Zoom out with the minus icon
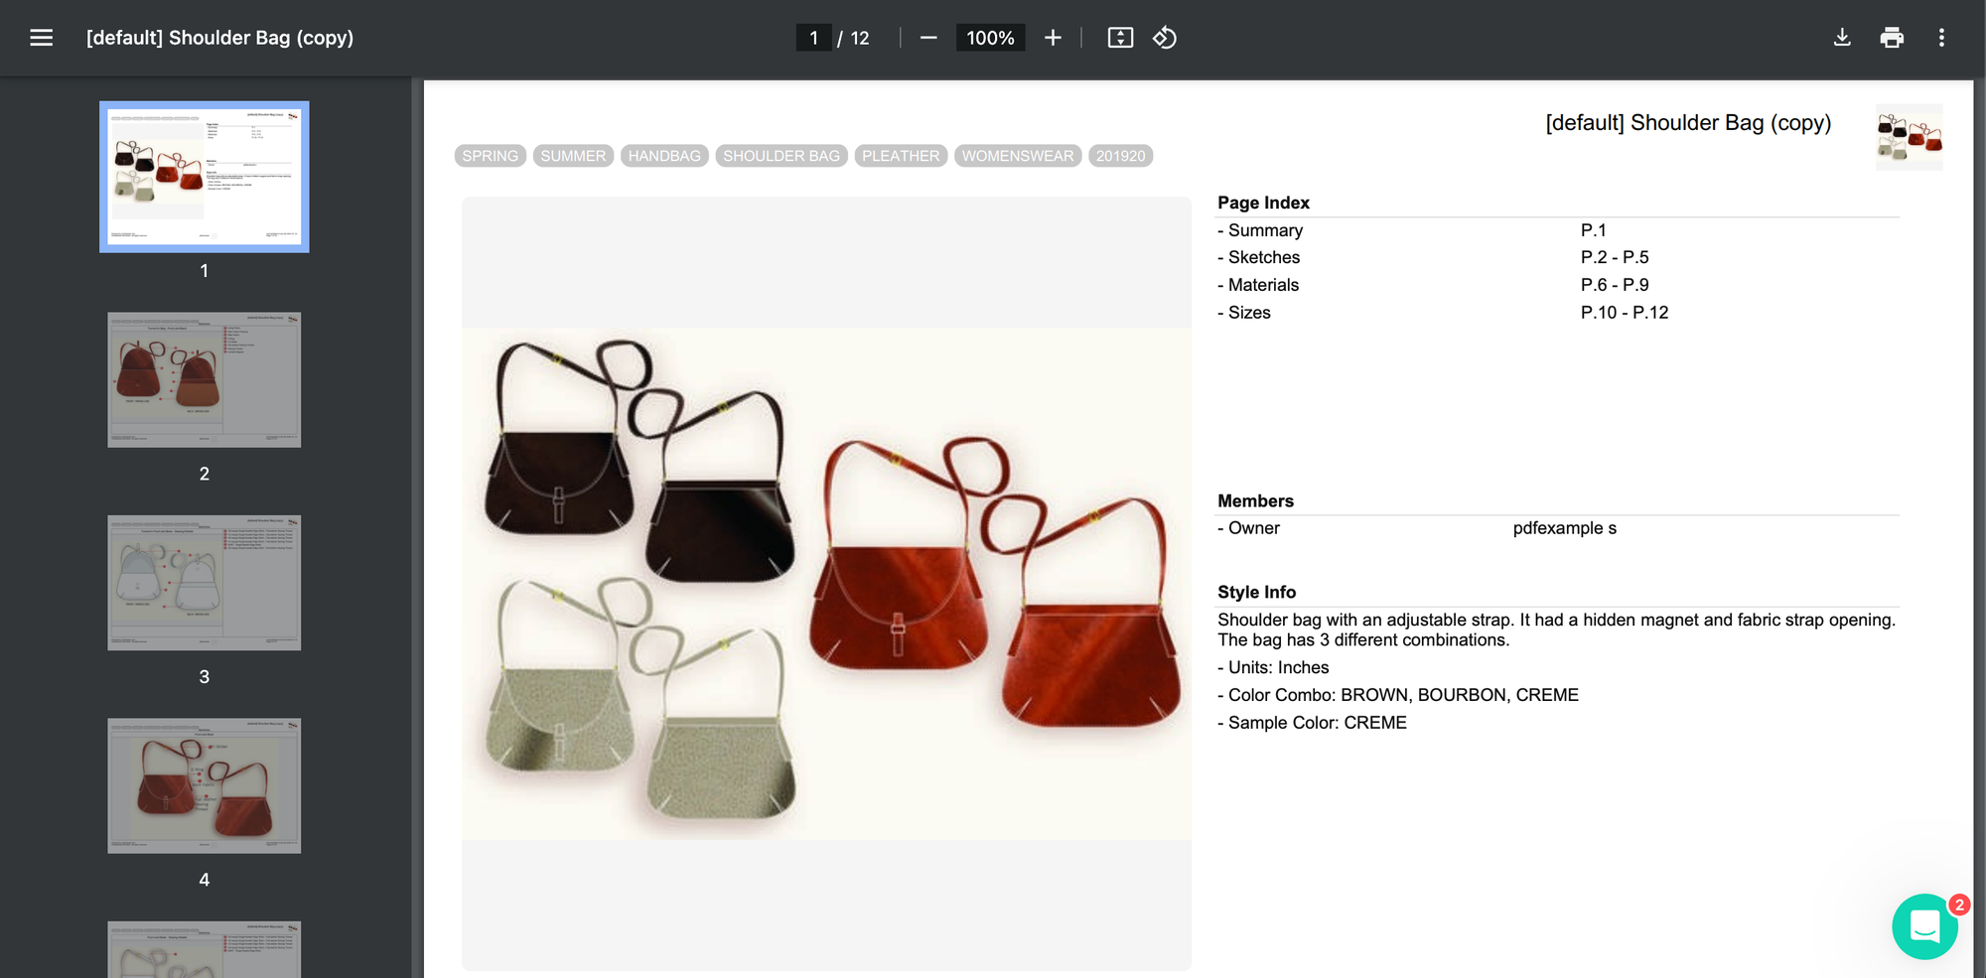1986x978 pixels. coord(928,38)
